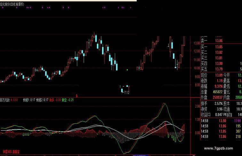Select the 14:59 tick with volume 218

[x=221, y=136]
